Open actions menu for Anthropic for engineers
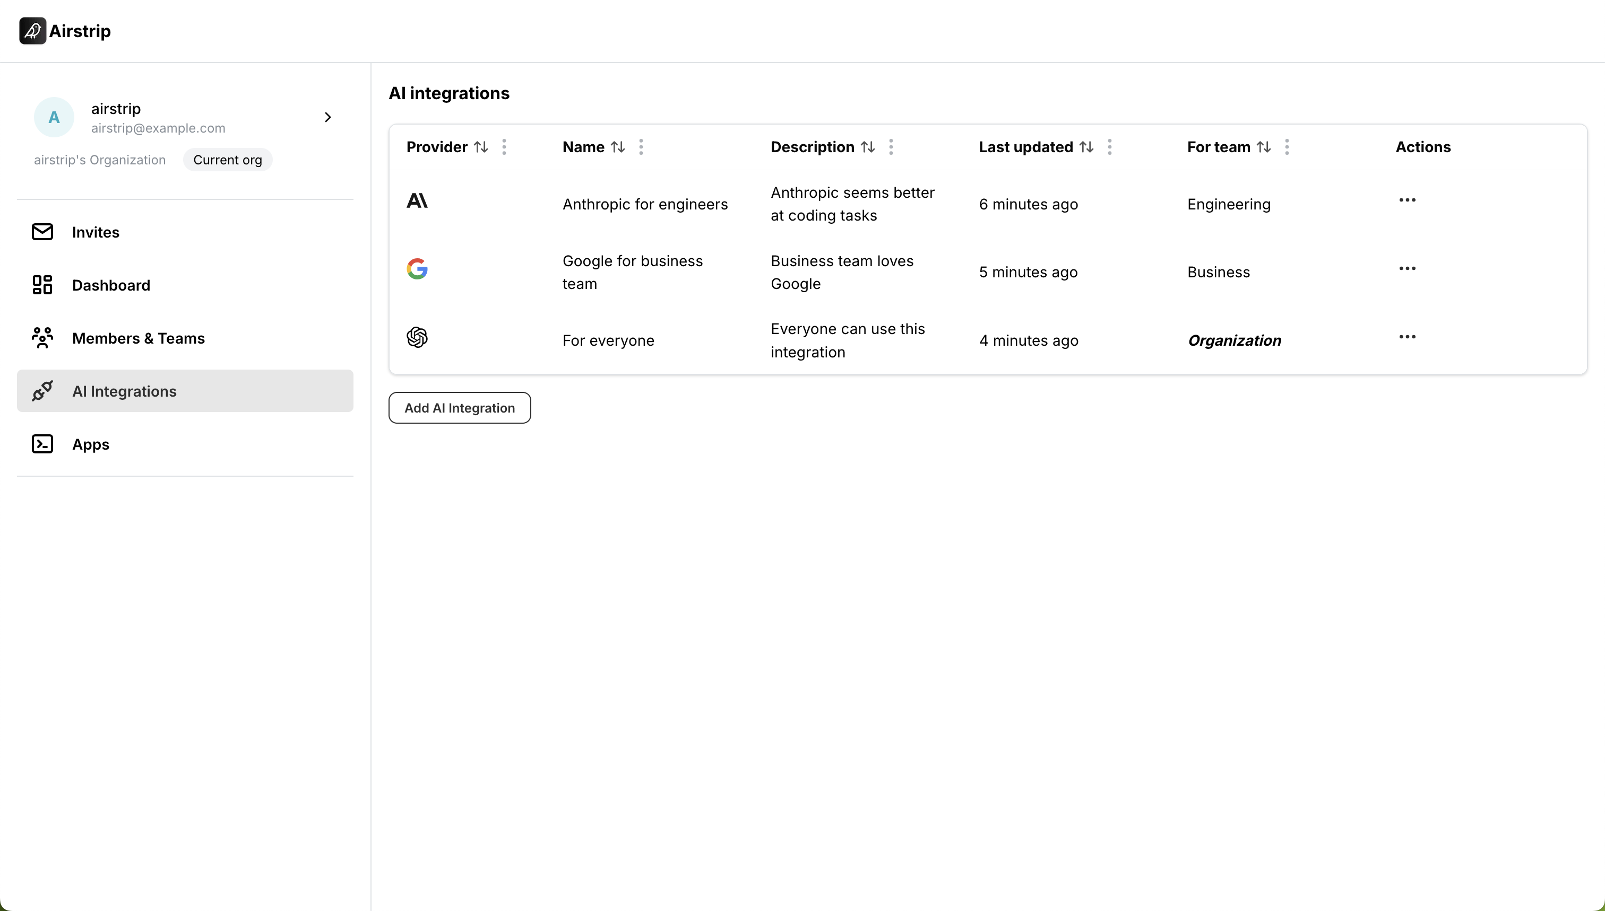 [x=1406, y=200]
